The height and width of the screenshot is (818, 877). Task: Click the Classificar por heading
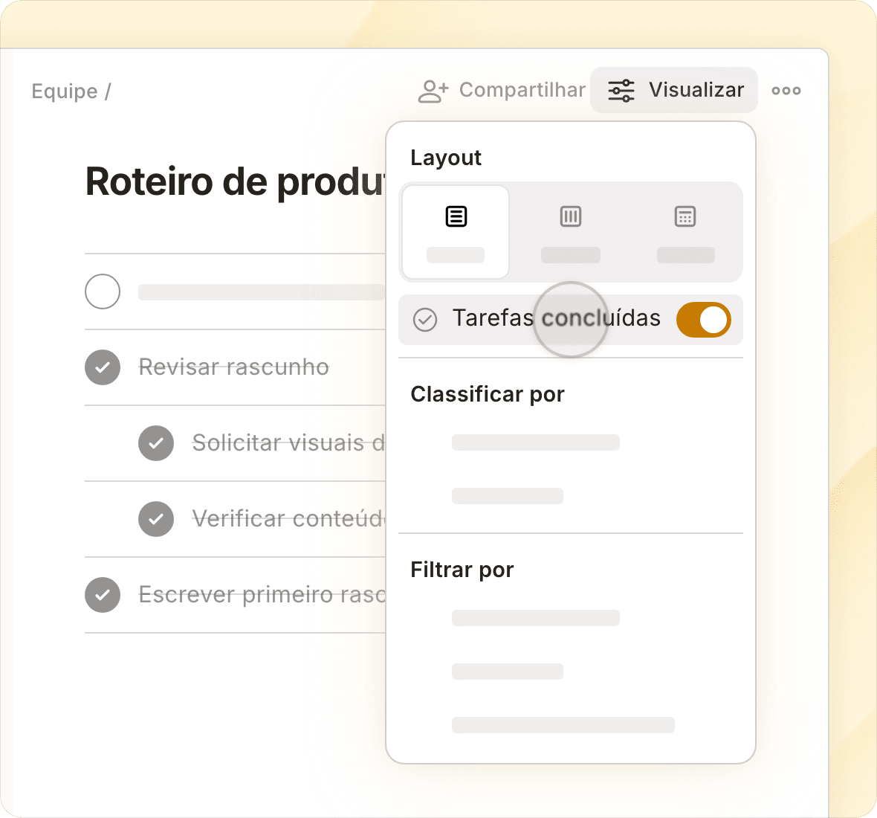pos(487,394)
